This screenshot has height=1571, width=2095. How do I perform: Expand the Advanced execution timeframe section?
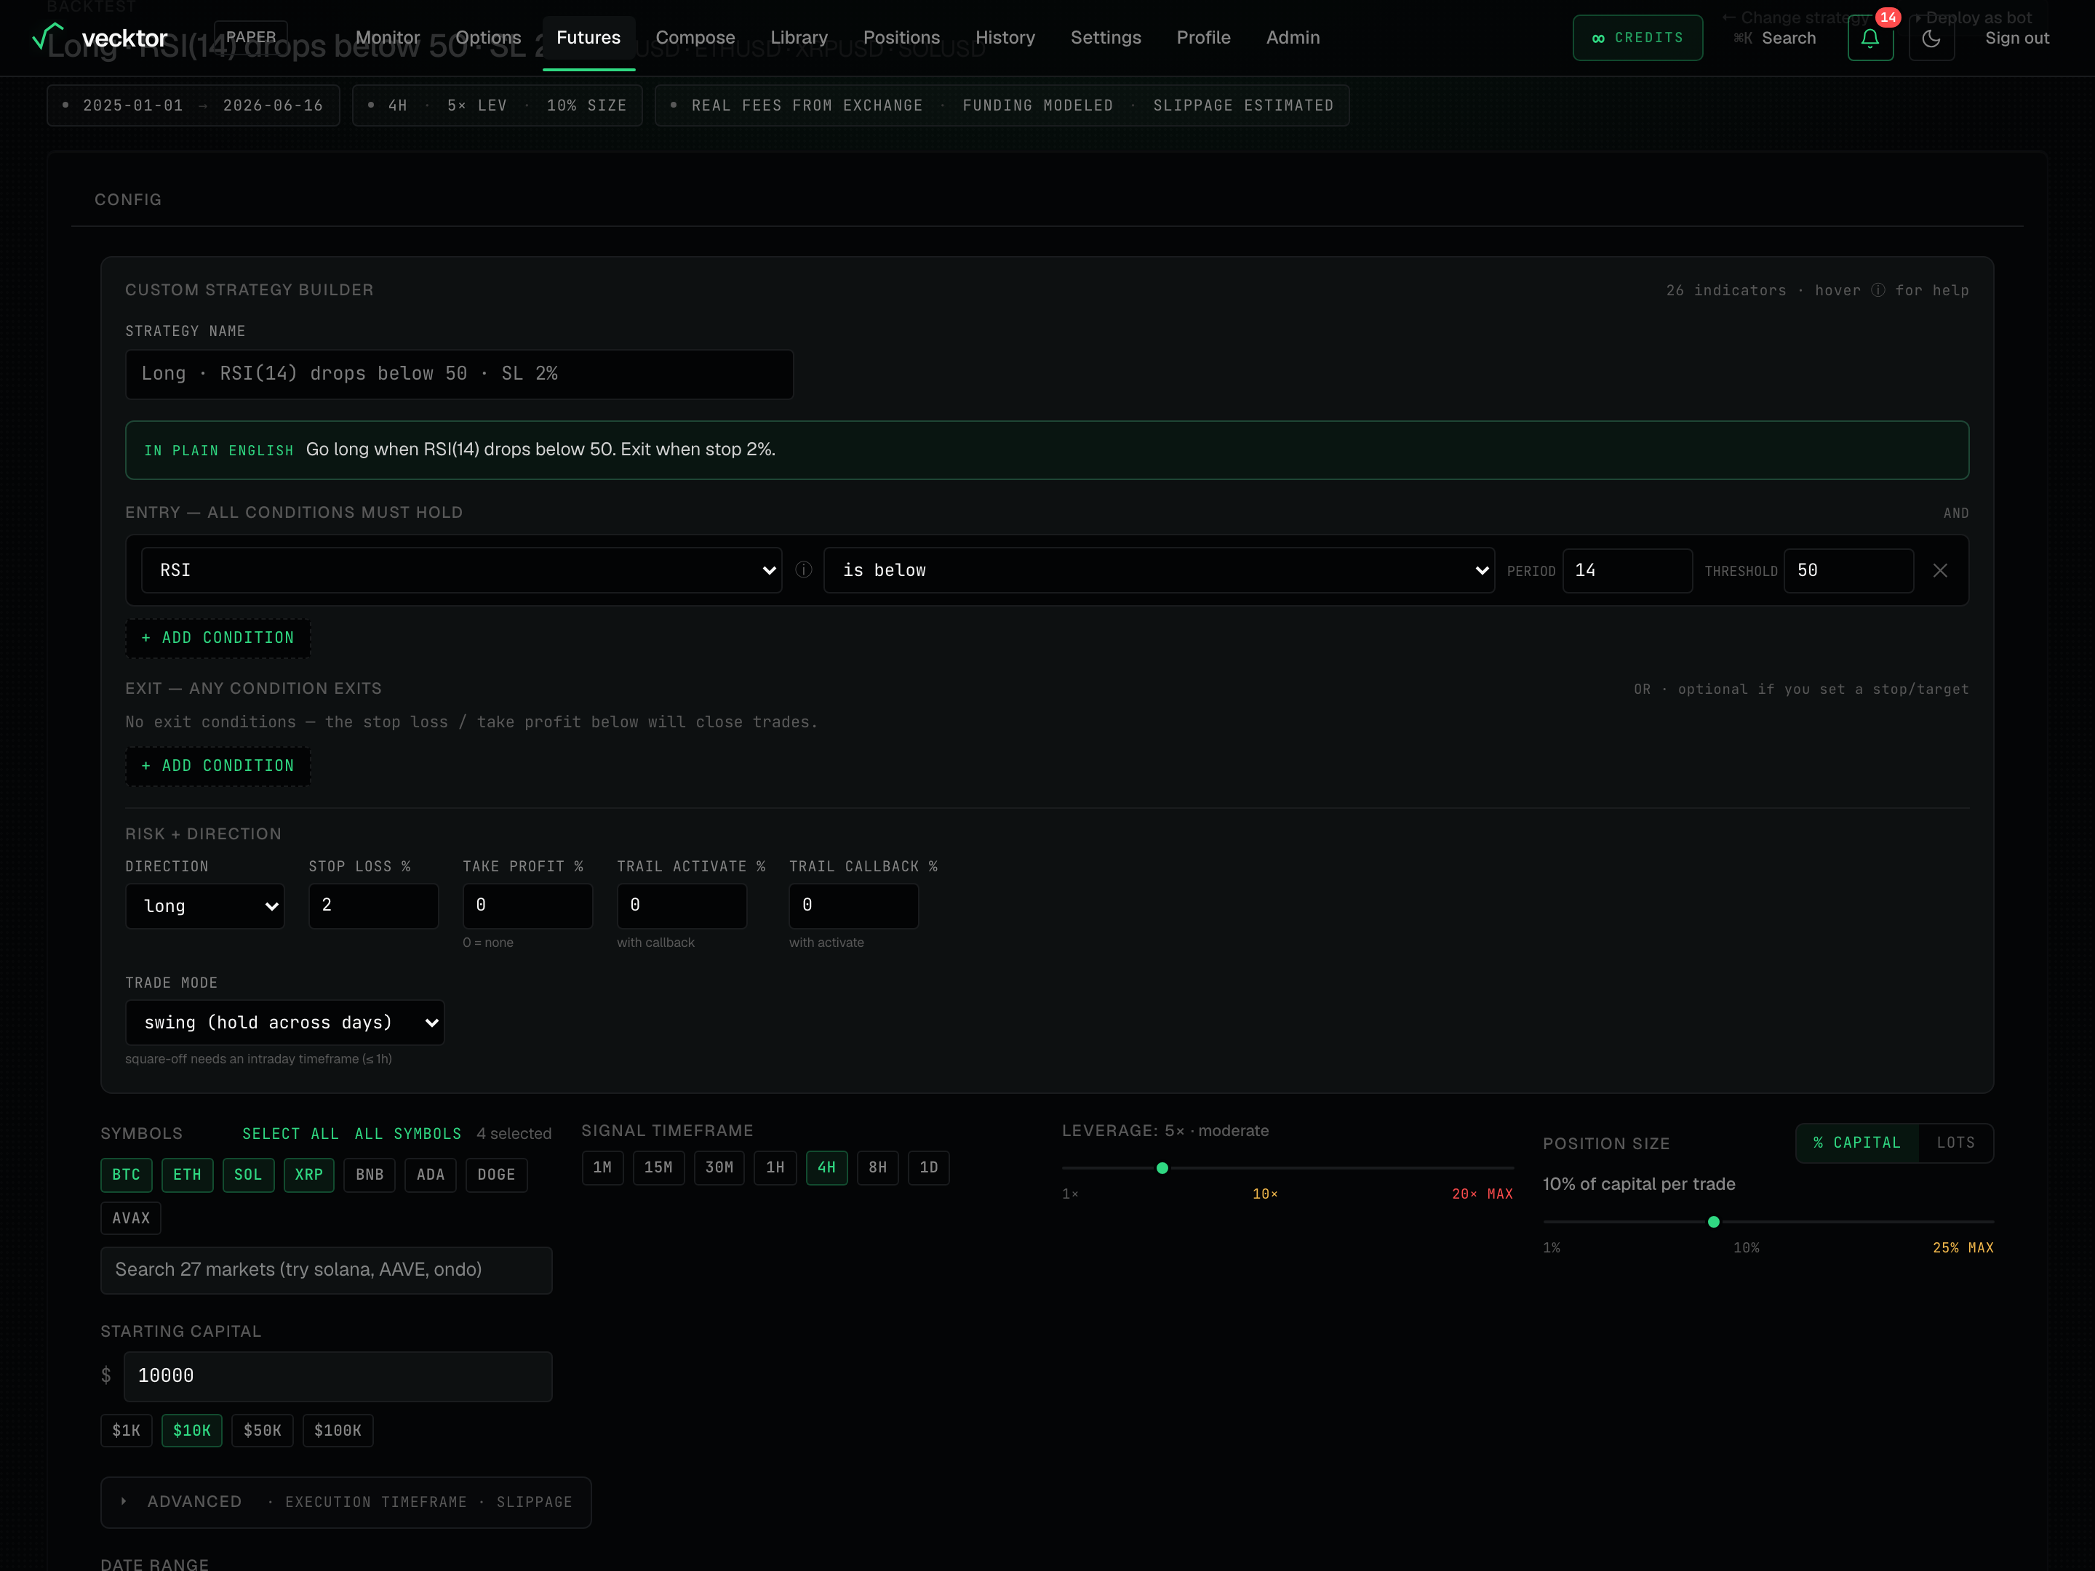pyautogui.click(x=346, y=1502)
